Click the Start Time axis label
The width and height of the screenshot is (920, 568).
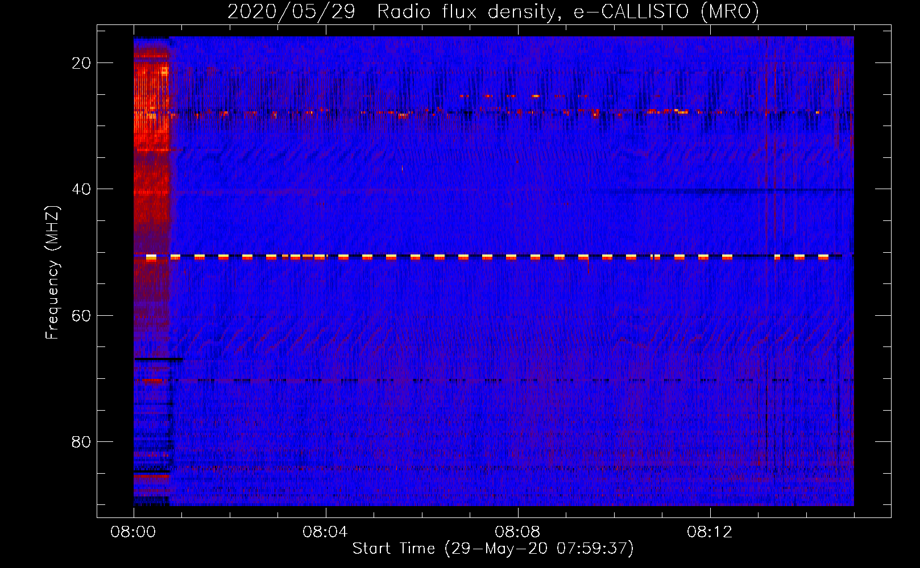click(x=493, y=549)
